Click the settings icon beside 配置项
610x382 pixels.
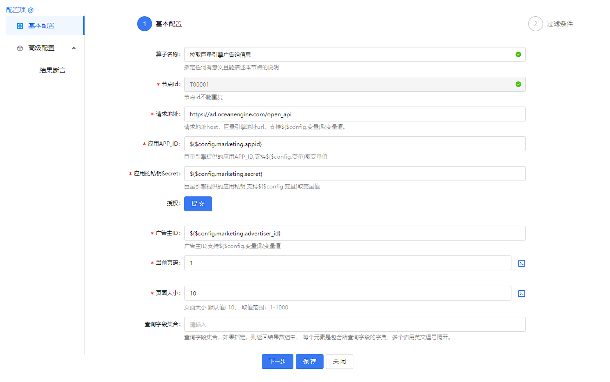click(x=31, y=10)
